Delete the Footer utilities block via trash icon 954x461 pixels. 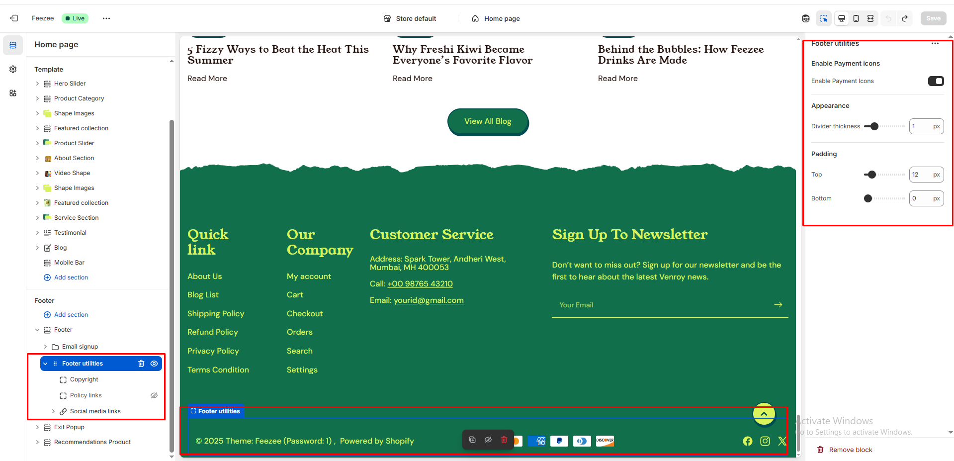[141, 364]
